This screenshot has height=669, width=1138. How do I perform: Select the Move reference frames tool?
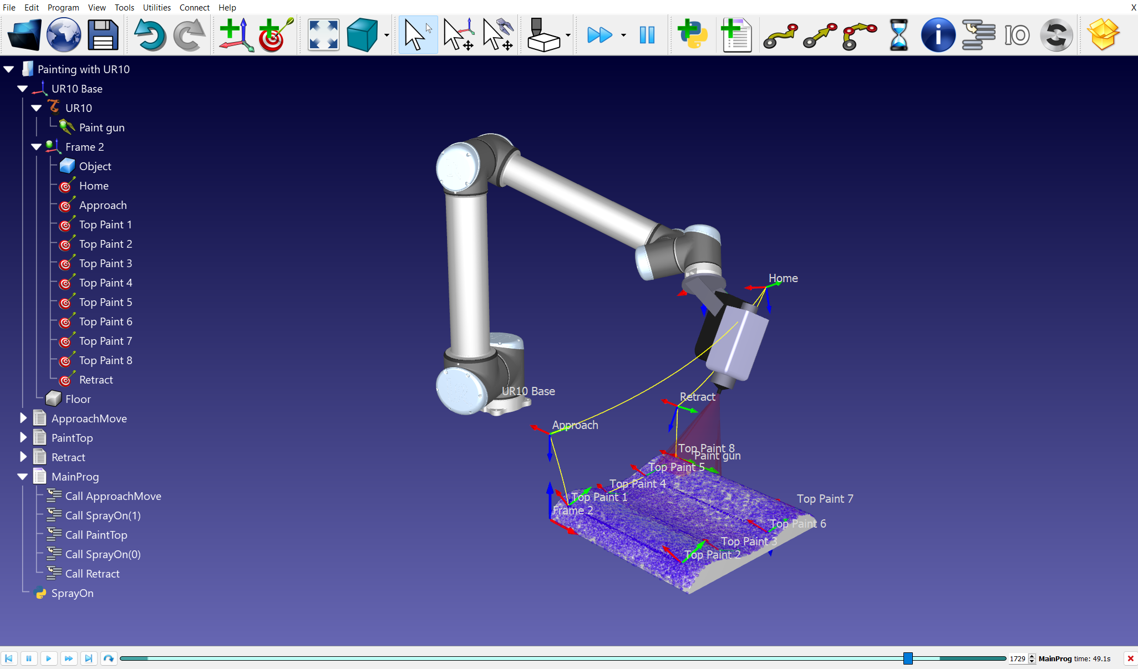point(458,35)
